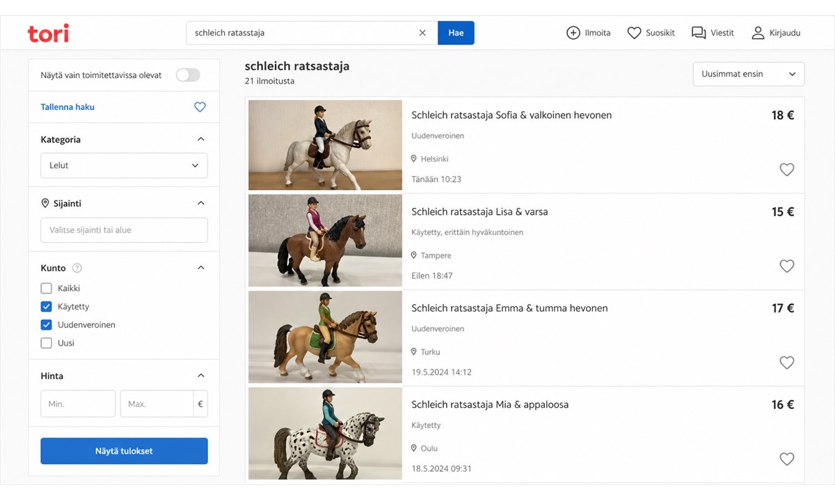Collapse the Kategoria section
Image resolution: width=835 pixels, height=501 pixels.
point(201,139)
